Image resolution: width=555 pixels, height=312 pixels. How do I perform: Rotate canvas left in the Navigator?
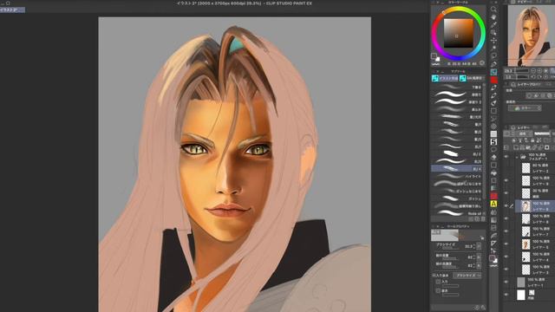click(533, 76)
